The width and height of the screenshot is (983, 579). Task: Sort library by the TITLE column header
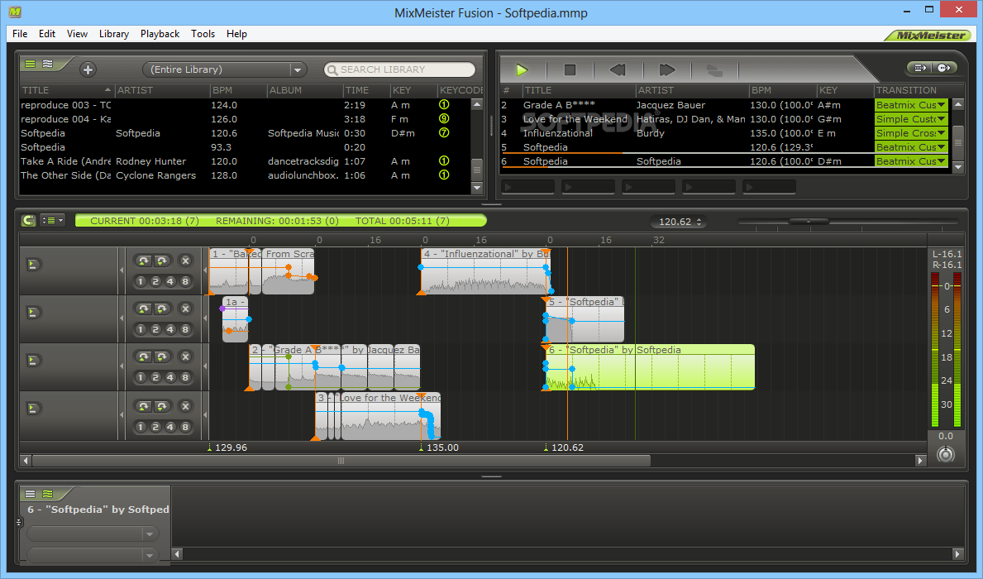click(66, 90)
